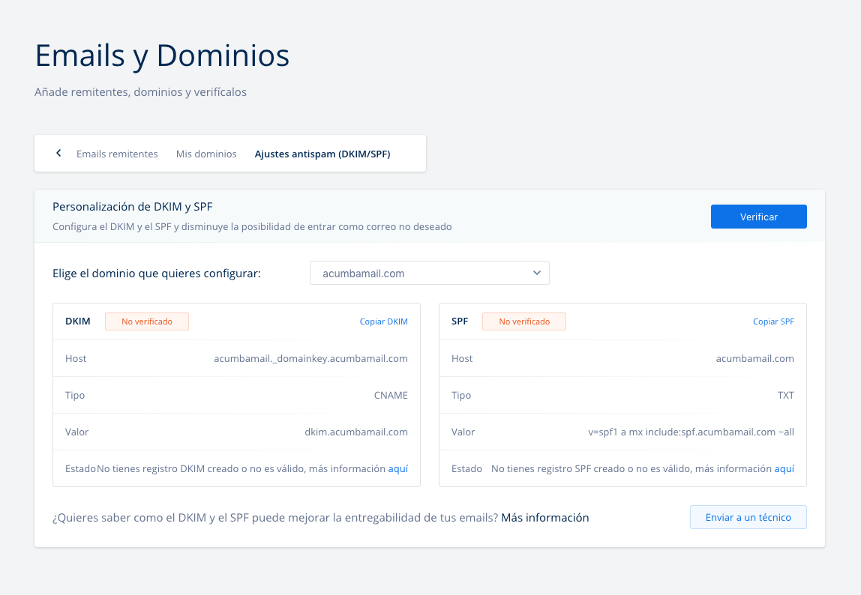Click the SPF No verificado status badge

pos(524,321)
